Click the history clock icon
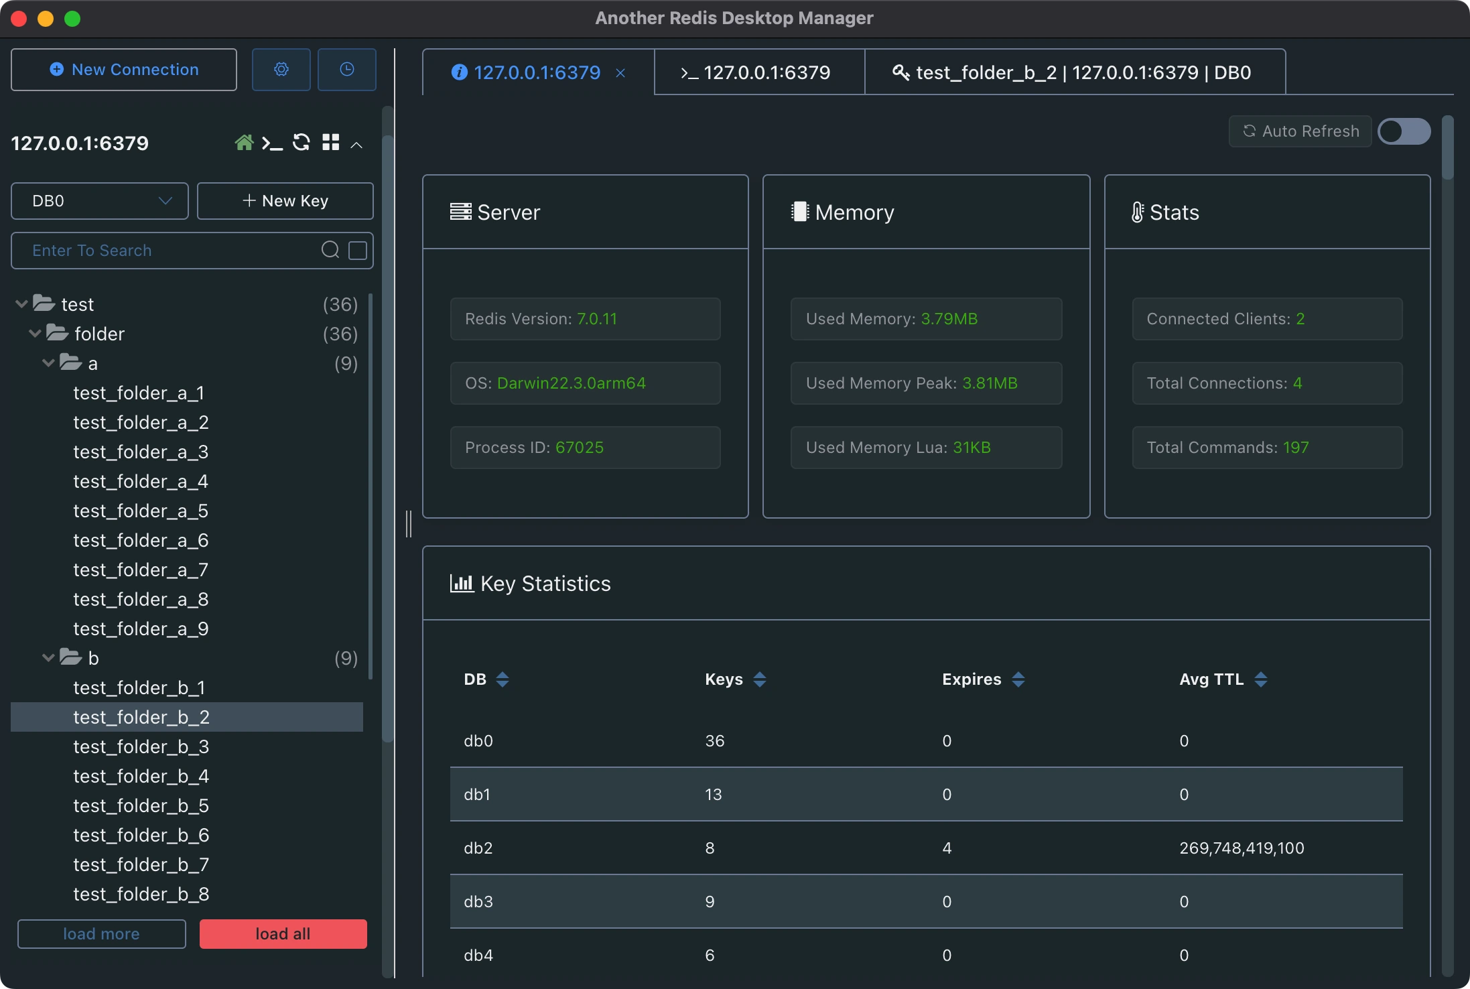Image resolution: width=1470 pixels, height=989 pixels. click(x=347, y=70)
